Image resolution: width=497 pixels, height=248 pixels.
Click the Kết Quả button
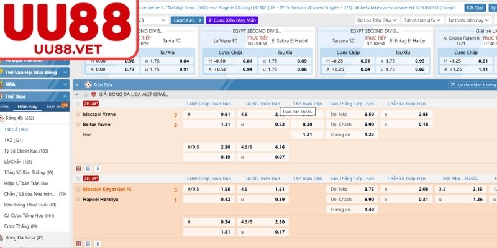click(x=475, y=7)
